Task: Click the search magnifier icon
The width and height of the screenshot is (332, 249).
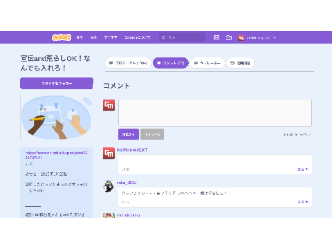Action: (x=163, y=37)
